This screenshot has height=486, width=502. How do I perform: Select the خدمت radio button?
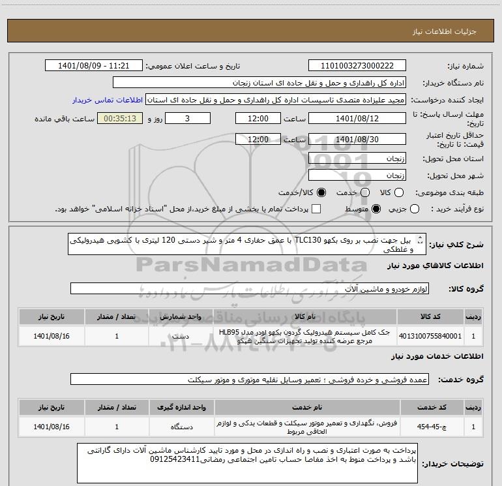click(365, 192)
